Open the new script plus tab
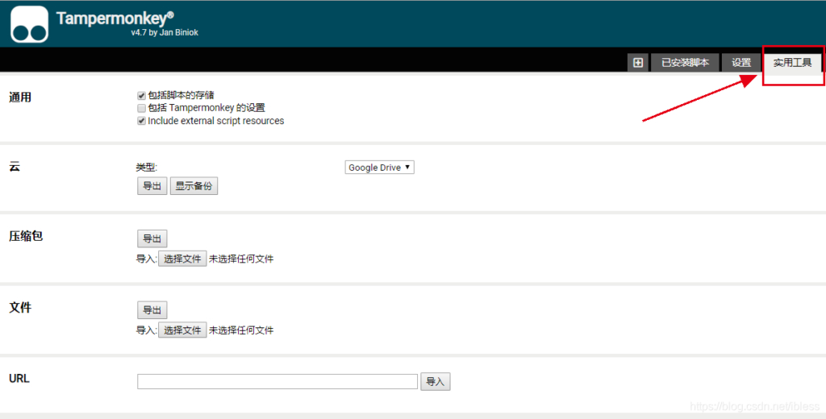Image resolution: width=826 pixels, height=419 pixels. click(638, 63)
